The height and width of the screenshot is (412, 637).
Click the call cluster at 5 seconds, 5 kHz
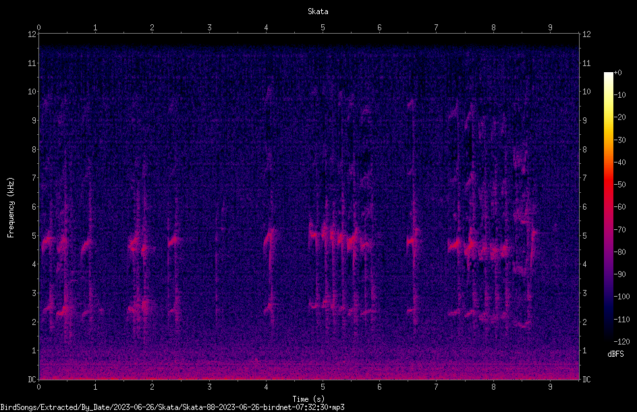coord(339,237)
